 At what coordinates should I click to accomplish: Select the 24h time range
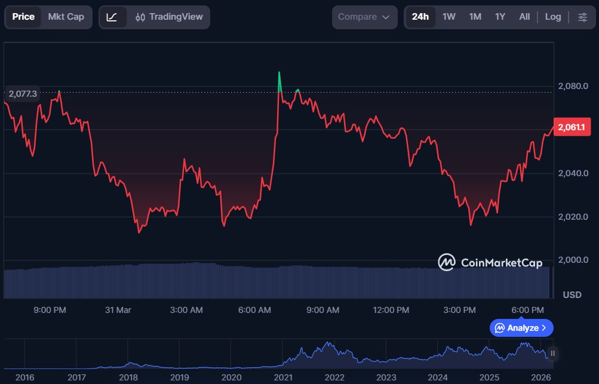(x=420, y=17)
